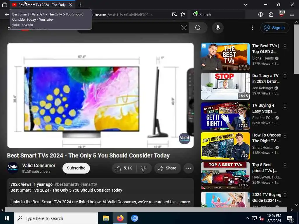Open the blue circular app in taskbar
This screenshot has width=299, height=224.
tap(134, 218)
